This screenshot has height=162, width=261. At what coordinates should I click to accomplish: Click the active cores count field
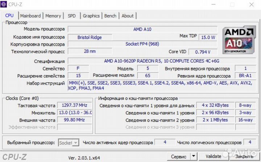pos(165,142)
